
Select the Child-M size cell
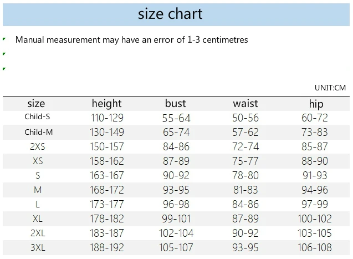point(38,132)
